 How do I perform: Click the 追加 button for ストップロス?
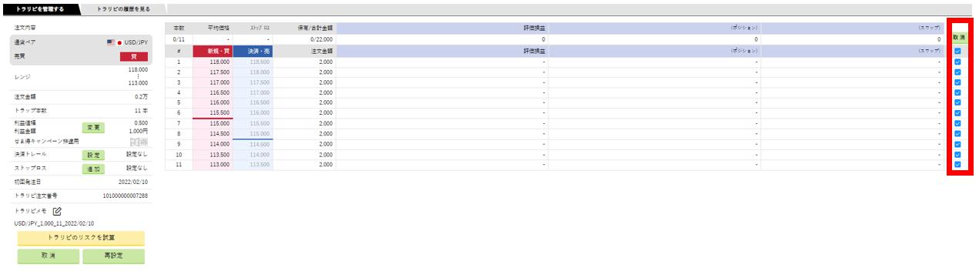(x=93, y=169)
